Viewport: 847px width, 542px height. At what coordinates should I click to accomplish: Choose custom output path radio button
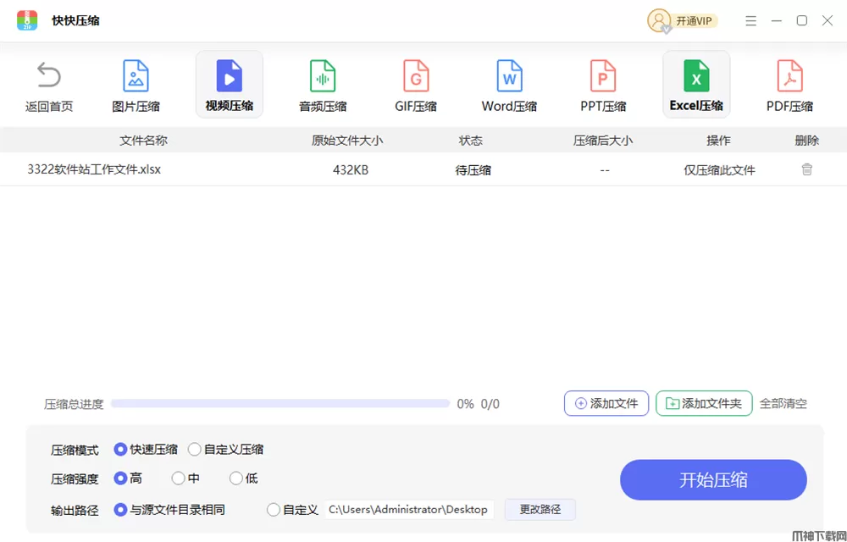point(273,510)
